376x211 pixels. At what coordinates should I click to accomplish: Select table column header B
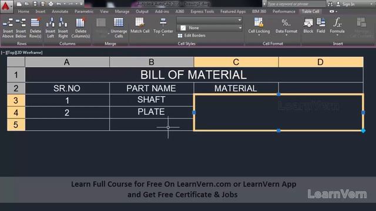click(152, 62)
